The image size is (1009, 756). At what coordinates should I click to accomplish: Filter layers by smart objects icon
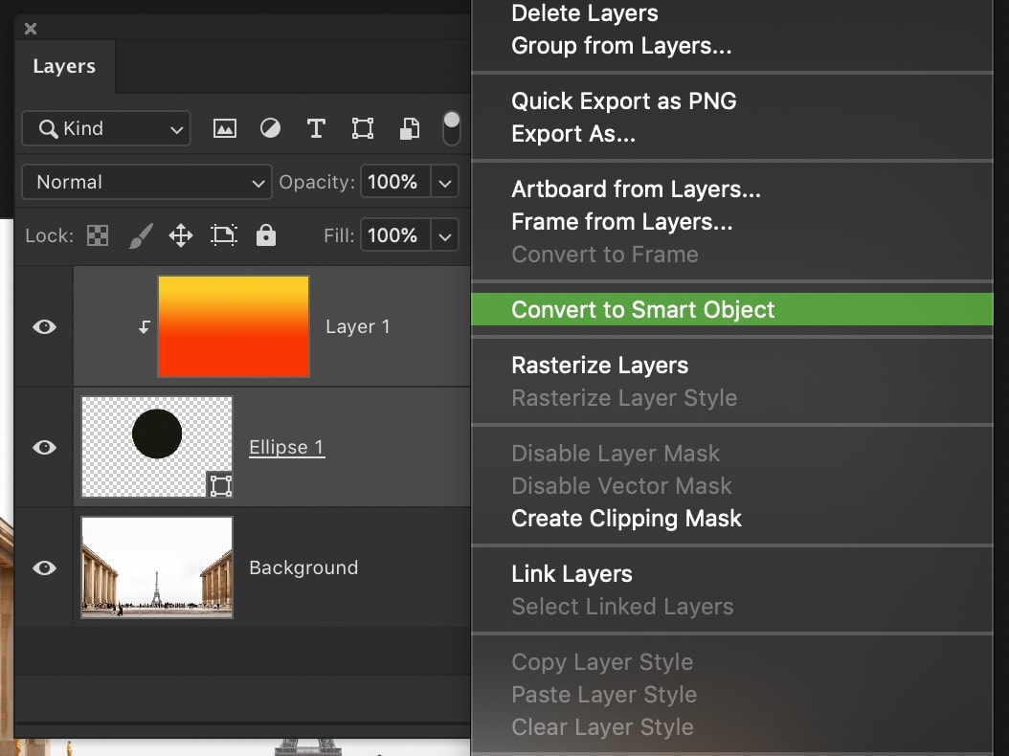pyautogui.click(x=409, y=127)
